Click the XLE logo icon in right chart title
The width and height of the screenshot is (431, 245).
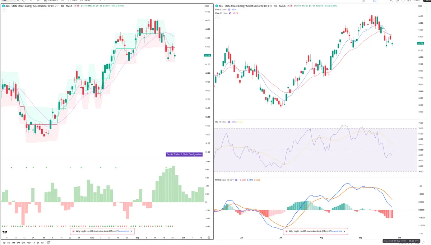coord(217,6)
